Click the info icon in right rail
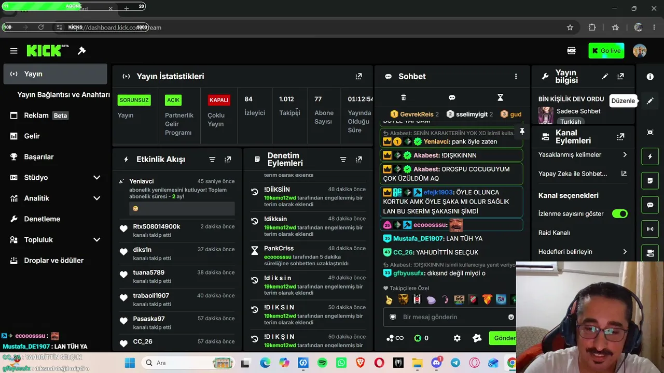664x373 pixels. pyautogui.click(x=650, y=77)
